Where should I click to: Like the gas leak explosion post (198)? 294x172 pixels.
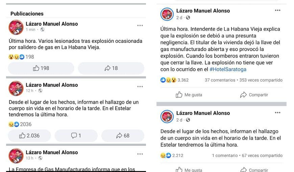pos(41,68)
